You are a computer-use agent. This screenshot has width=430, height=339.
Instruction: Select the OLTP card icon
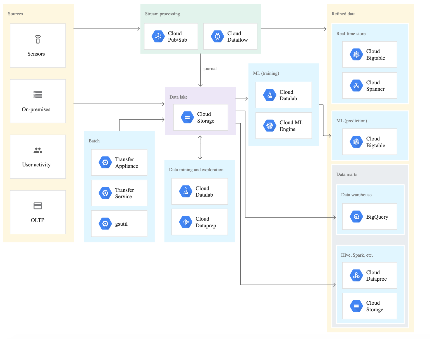point(38,206)
